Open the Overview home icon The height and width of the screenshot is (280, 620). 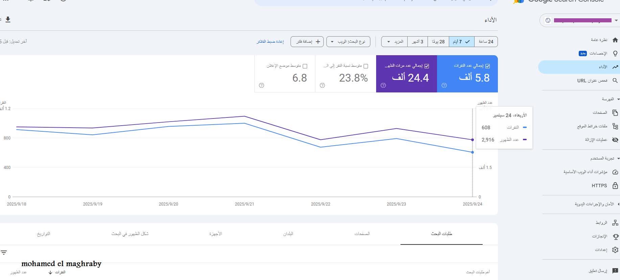click(x=615, y=40)
